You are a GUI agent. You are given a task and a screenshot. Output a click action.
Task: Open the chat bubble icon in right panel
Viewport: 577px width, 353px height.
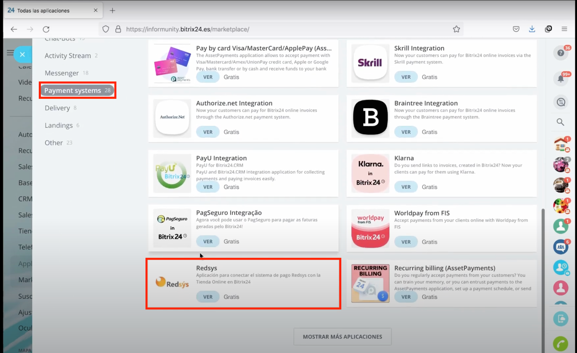[561, 102]
